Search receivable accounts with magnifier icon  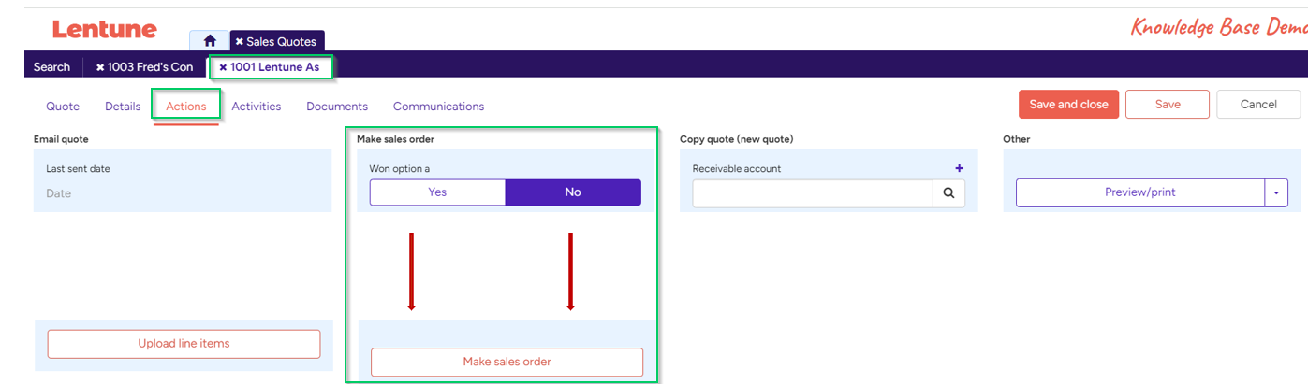coord(948,193)
